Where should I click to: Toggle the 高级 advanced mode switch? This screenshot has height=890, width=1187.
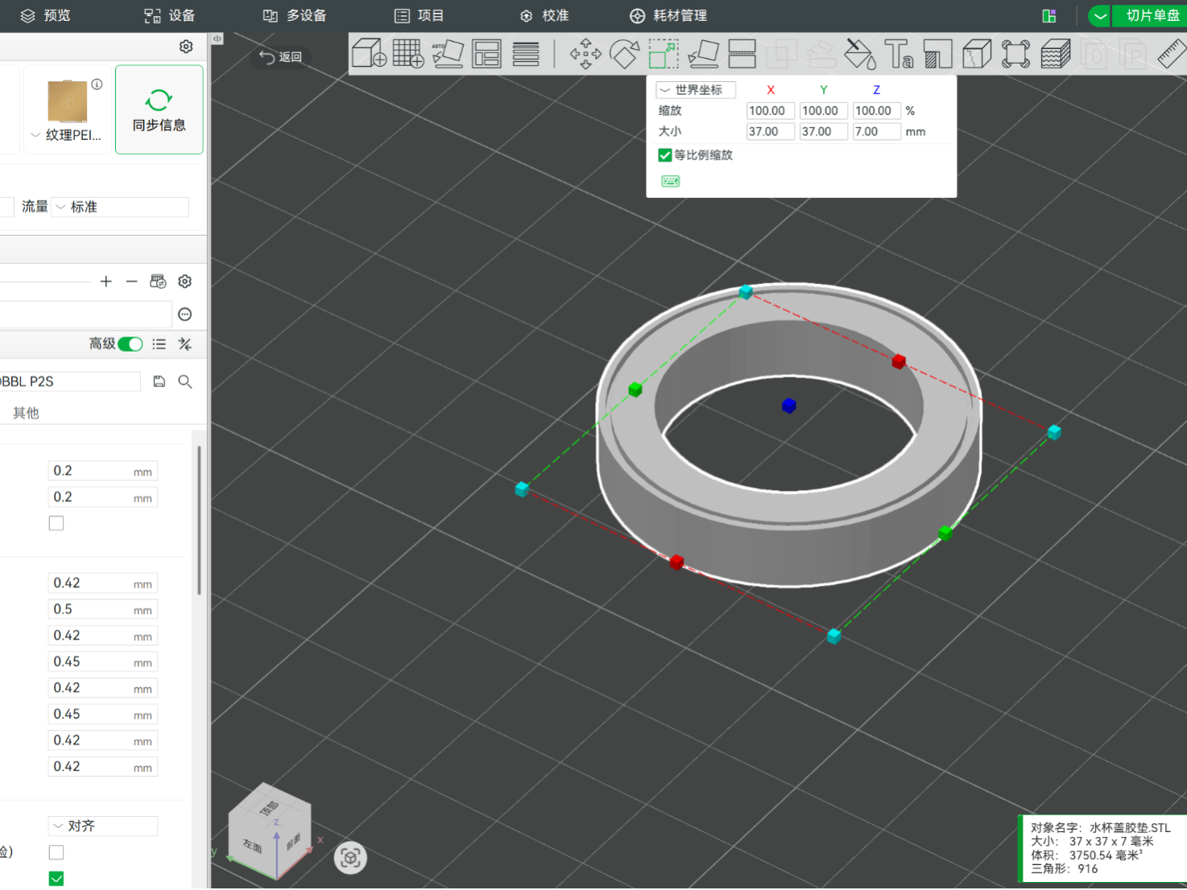[130, 344]
